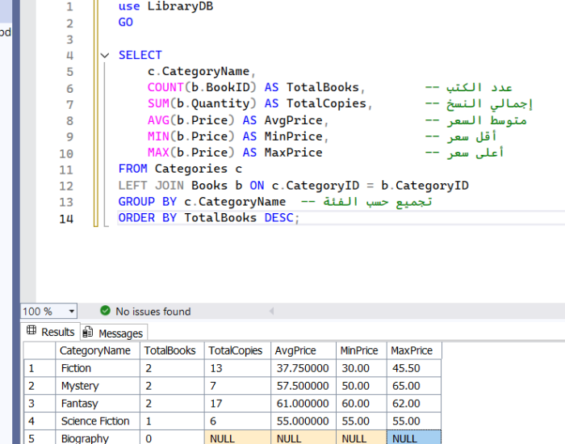Image resolution: width=565 pixels, height=444 pixels.
Task: Switch to the Messages tab
Action: 119,333
